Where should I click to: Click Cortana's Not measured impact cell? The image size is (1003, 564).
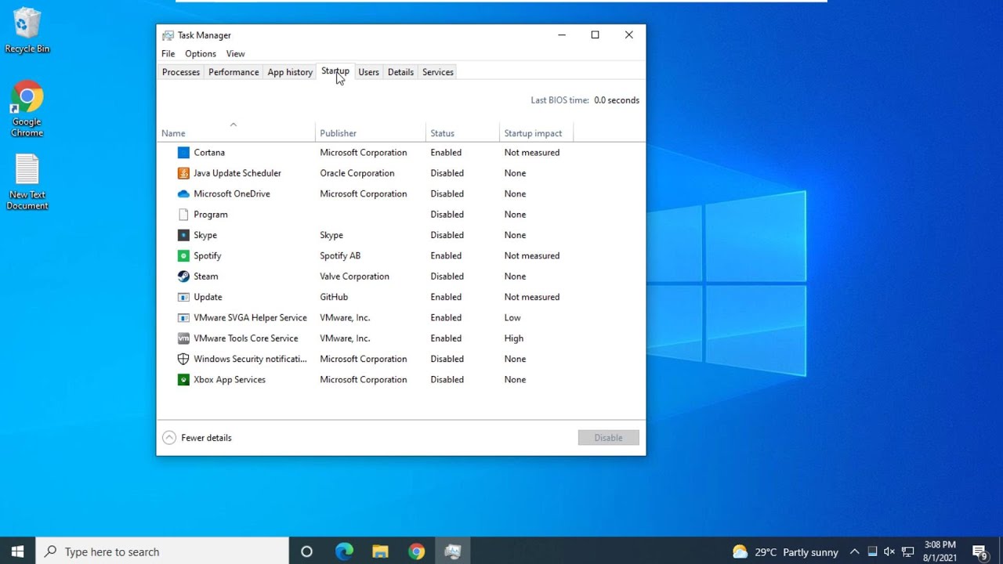click(x=532, y=153)
